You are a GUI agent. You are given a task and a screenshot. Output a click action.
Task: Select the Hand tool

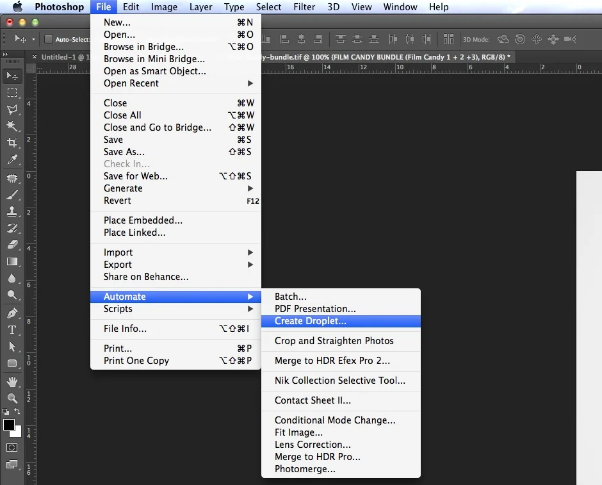tap(12, 381)
